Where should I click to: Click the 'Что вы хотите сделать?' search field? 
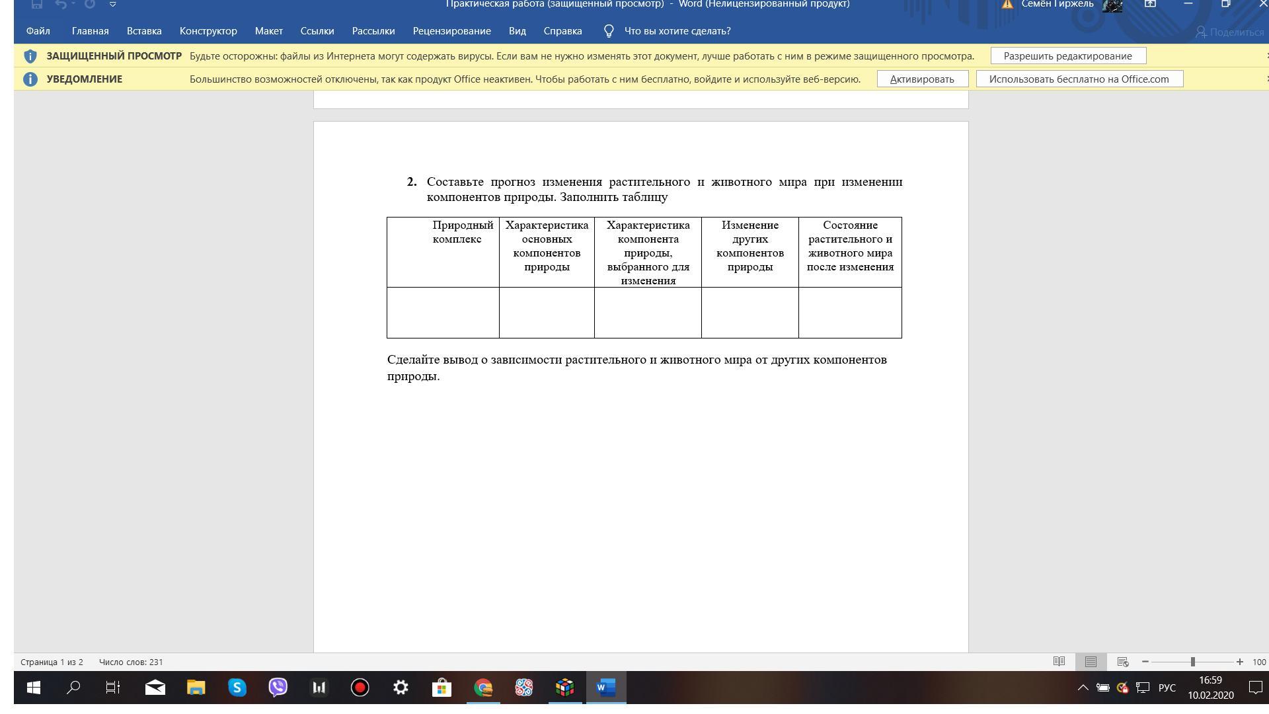tap(677, 31)
